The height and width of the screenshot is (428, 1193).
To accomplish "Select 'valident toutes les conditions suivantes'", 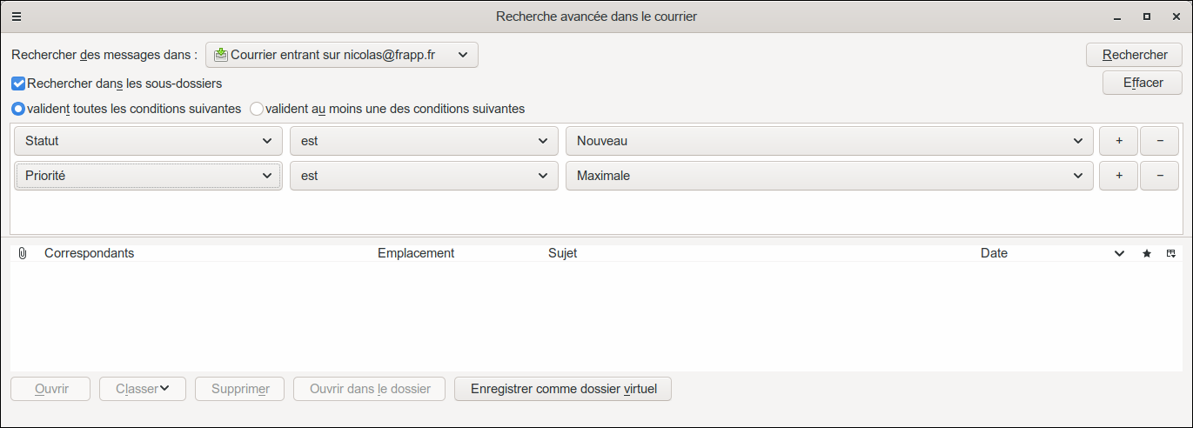I will click(x=18, y=110).
